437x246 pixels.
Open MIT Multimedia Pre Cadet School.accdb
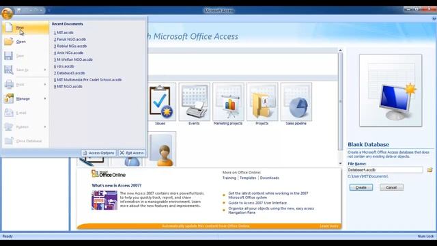click(x=88, y=80)
